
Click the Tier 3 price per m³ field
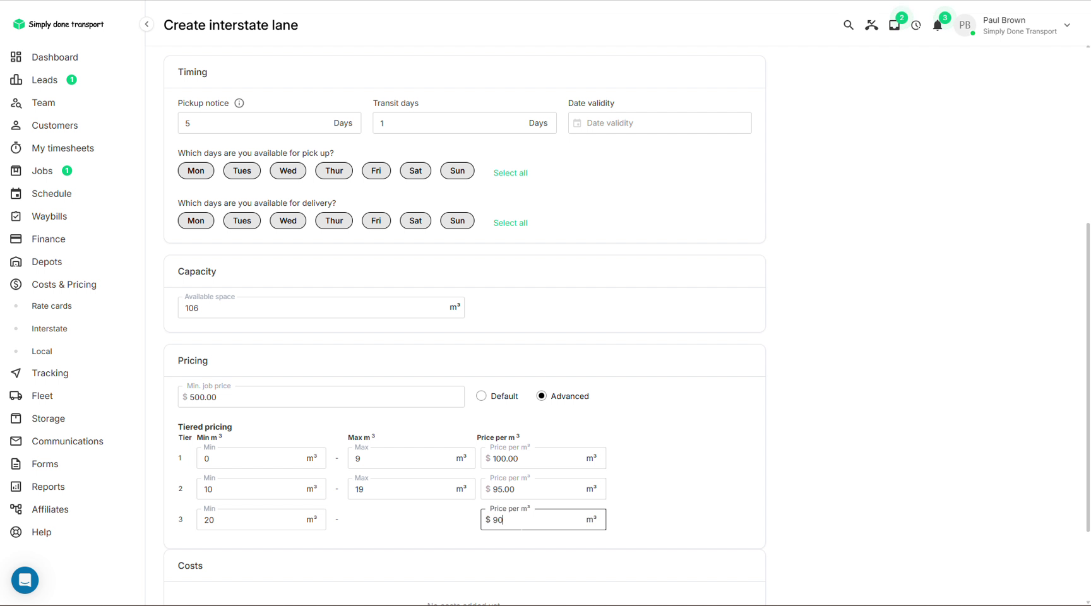(543, 520)
